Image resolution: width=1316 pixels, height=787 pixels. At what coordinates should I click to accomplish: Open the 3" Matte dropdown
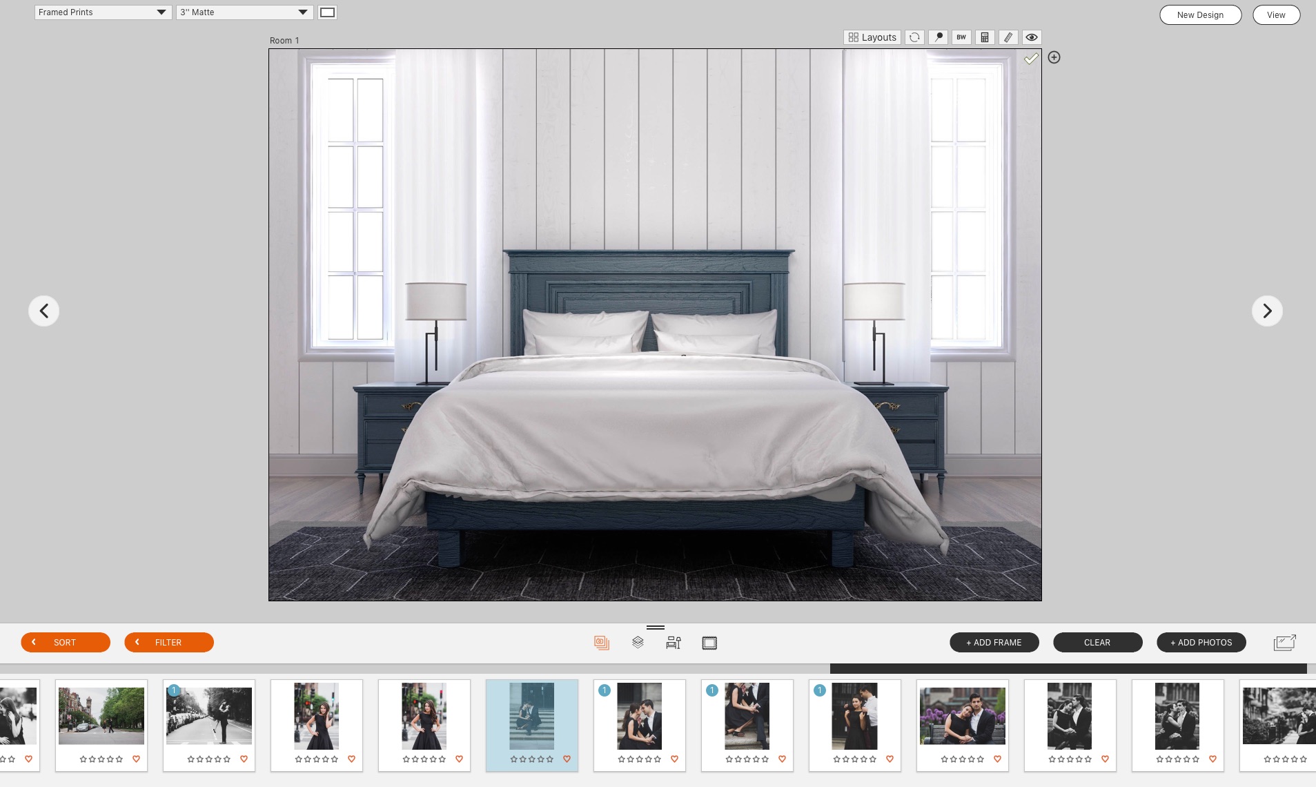pos(244,12)
